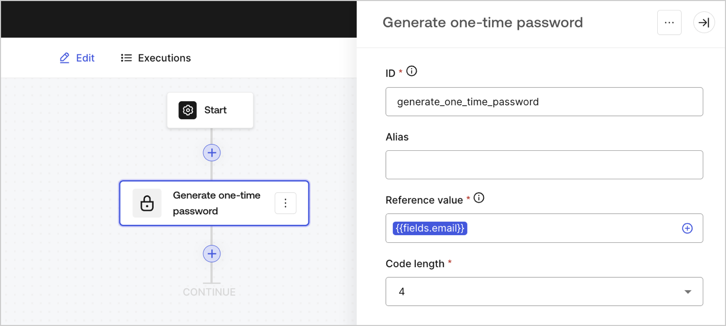The image size is (726, 326).
Task: Add step between Start and Generate nodes
Action: 211,152
